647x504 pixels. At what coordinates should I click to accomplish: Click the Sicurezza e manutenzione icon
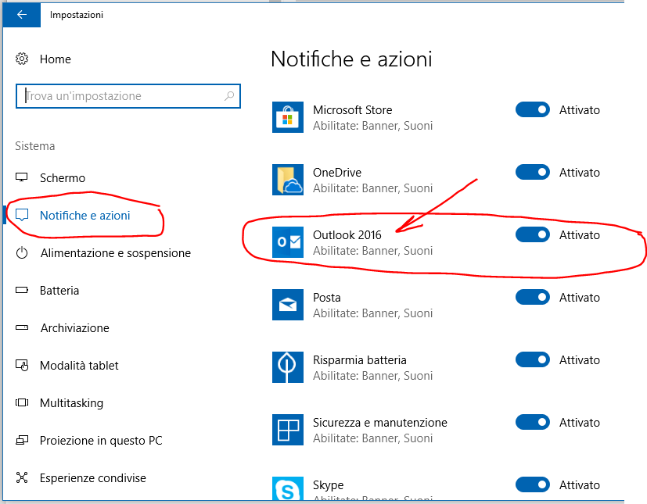pos(287,430)
